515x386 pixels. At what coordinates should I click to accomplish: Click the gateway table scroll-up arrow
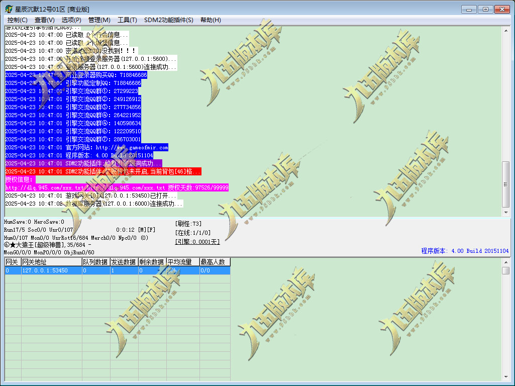point(506,262)
